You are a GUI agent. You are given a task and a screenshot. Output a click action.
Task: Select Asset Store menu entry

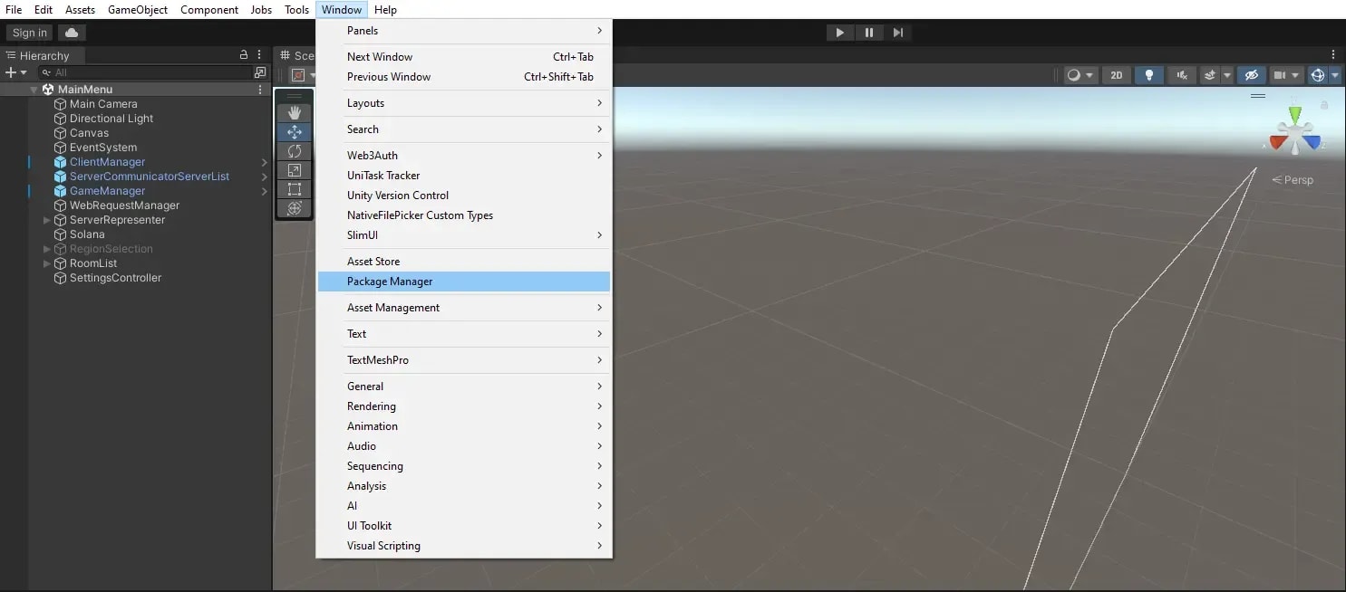point(464,262)
